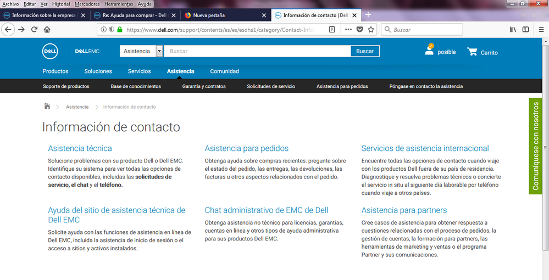Open the Archivo menu
The width and height of the screenshot is (549, 280).
(x=10, y=4)
